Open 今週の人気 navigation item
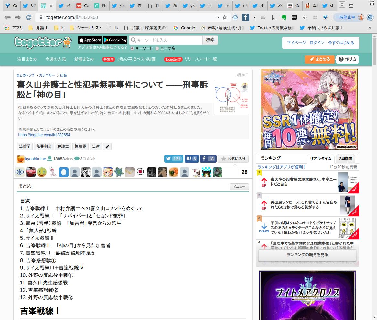Image resolution: width=377 pixels, height=320 pixels. (56, 59)
